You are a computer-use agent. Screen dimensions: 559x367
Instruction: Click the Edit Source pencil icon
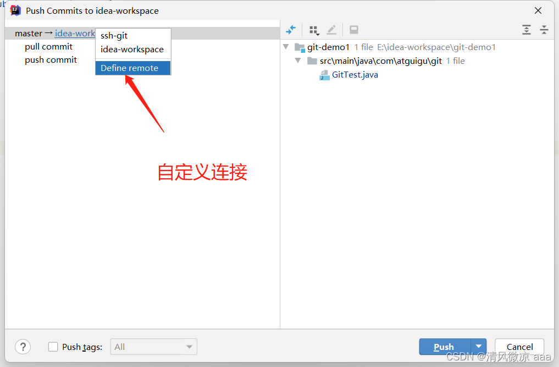click(331, 30)
